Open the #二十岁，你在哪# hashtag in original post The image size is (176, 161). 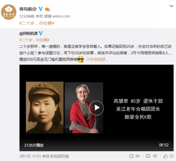tap(34, 40)
